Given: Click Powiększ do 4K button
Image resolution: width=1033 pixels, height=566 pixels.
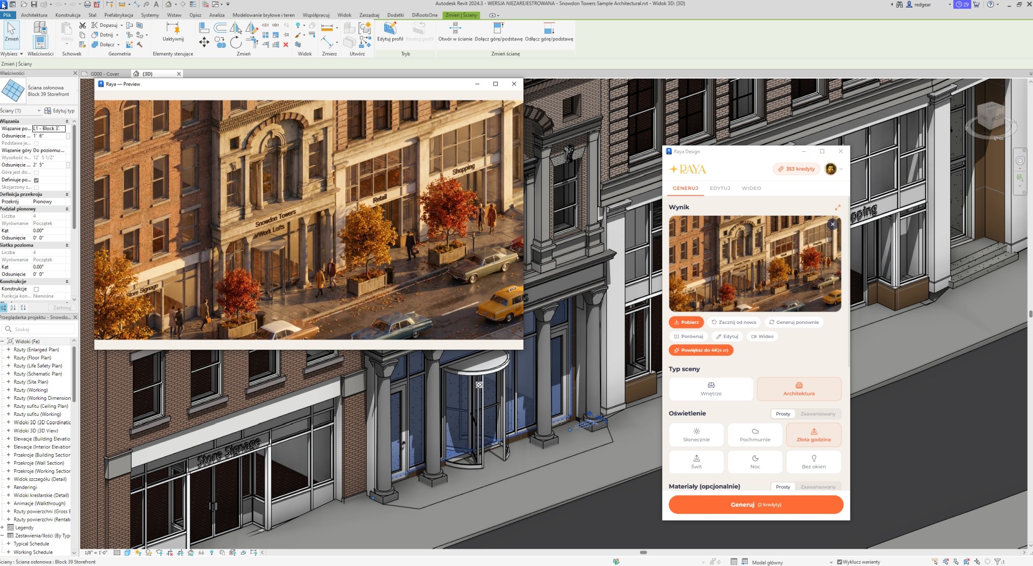Looking at the screenshot, I should pyautogui.click(x=701, y=350).
